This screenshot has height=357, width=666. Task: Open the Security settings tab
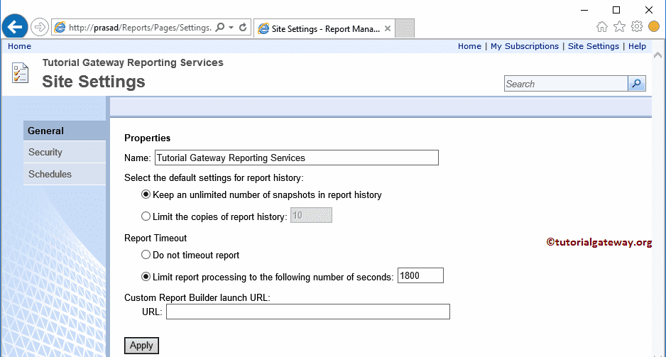(45, 153)
